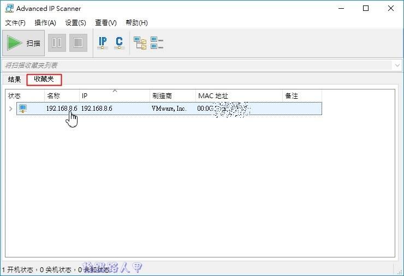The width and height of the screenshot is (404, 276).
Task: Click the expand all tree icon
Action: [x=140, y=43]
